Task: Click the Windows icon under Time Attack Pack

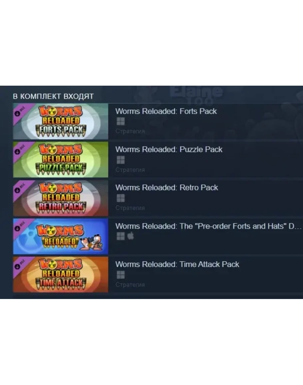Action: pyautogui.click(x=121, y=275)
